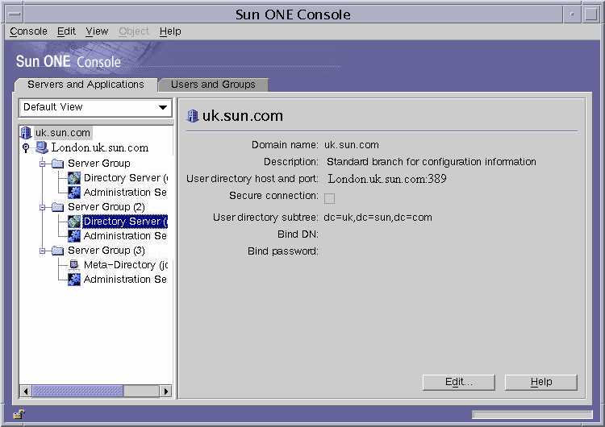This screenshot has width=605, height=427.
Task: Click the Meta-Directory icon in Server Group (3)
Action: coord(74,265)
